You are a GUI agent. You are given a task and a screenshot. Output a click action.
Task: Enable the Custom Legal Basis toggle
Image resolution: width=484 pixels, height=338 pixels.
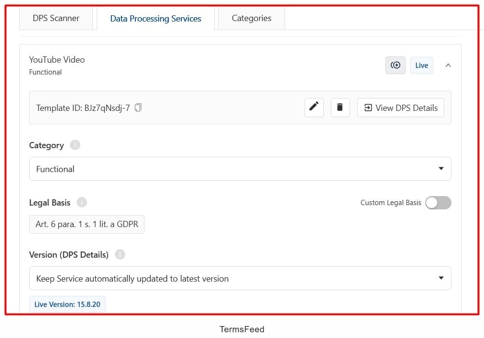(438, 203)
